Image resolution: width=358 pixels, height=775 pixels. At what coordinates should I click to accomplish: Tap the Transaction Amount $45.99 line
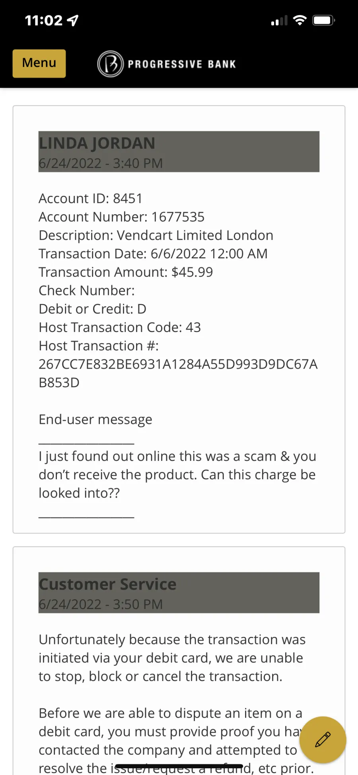126,272
